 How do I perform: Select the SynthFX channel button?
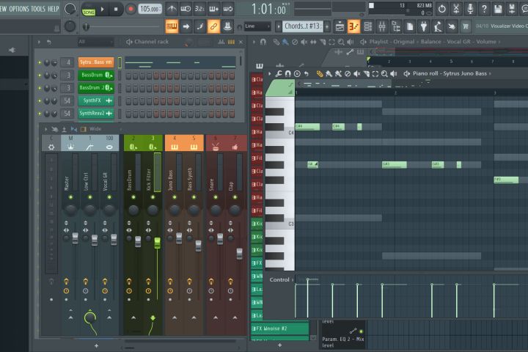(96, 100)
